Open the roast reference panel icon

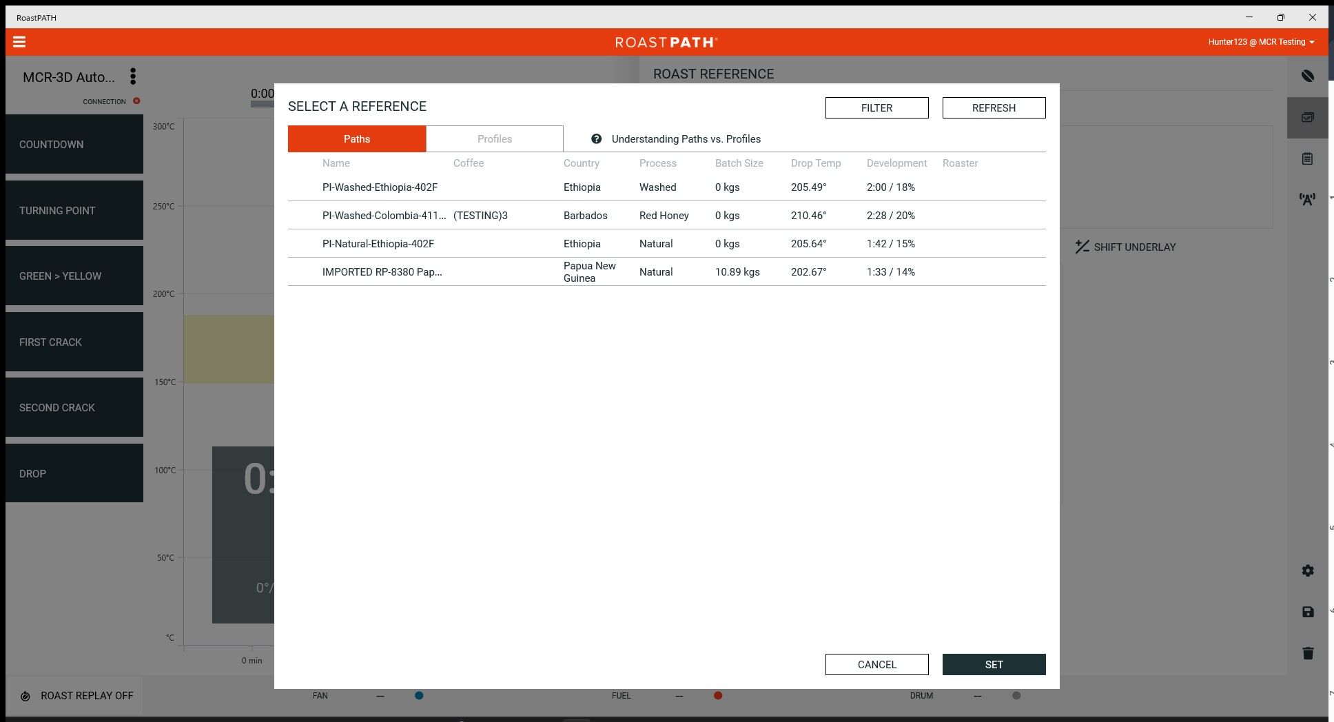[1307, 118]
